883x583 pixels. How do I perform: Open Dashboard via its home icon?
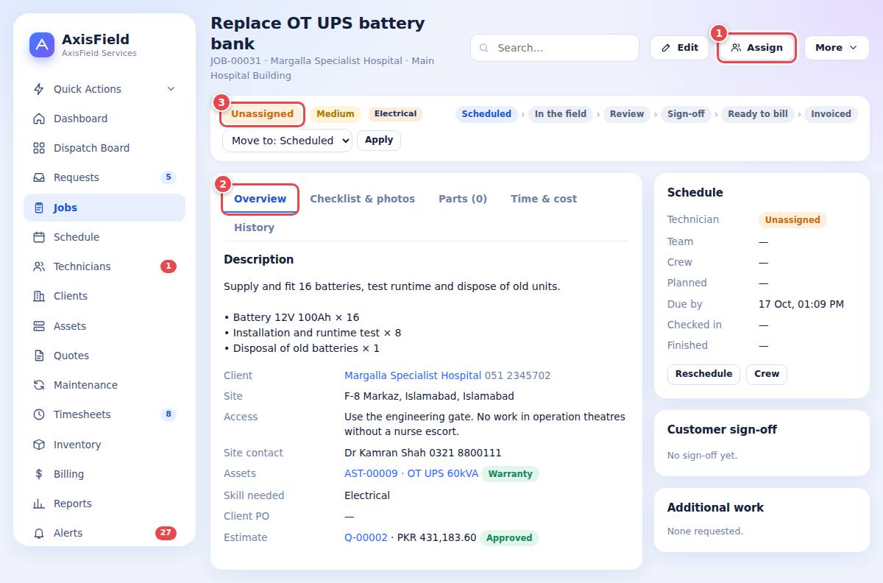(39, 119)
